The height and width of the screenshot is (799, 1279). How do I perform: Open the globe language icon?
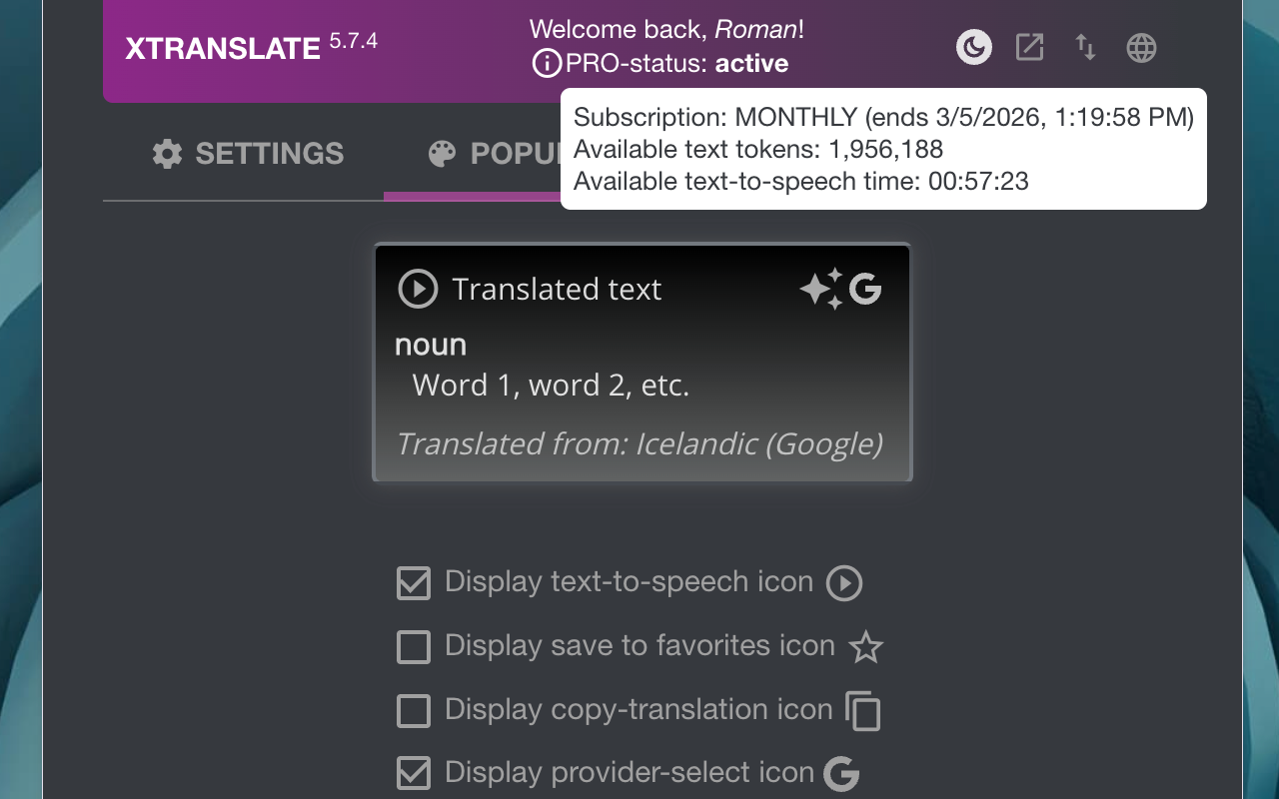[x=1141, y=47]
